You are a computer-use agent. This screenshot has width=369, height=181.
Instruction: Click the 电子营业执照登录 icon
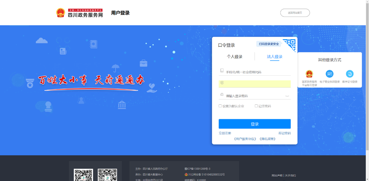pyautogui.click(x=329, y=74)
